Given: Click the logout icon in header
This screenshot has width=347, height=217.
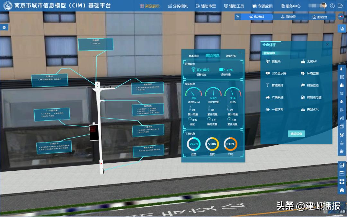Looking at the screenshot, I should pyautogui.click(x=340, y=6).
